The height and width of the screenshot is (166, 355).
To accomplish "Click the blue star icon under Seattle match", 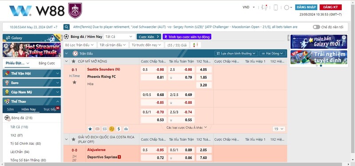I will [x=90, y=129].
